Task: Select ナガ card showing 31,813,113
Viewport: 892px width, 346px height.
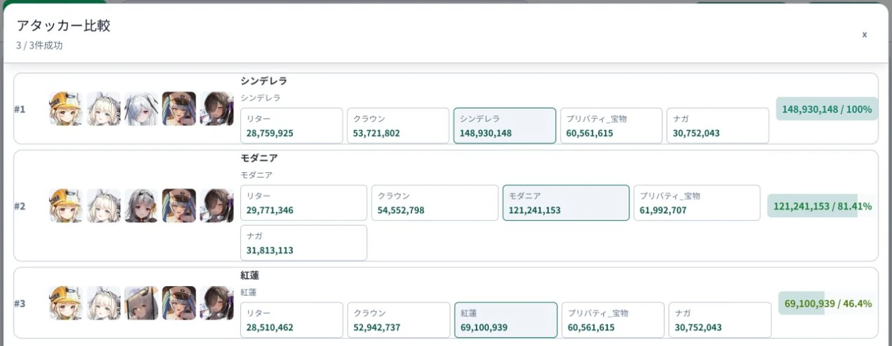Action: pos(304,243)
